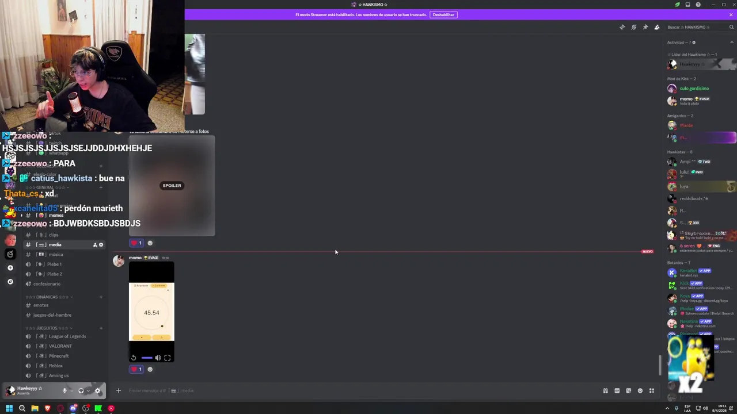Image resolution: width=737 pixels, height=414 pixels.
Task: Open input device dropdown next to microphone
Action: coord(71,390)
